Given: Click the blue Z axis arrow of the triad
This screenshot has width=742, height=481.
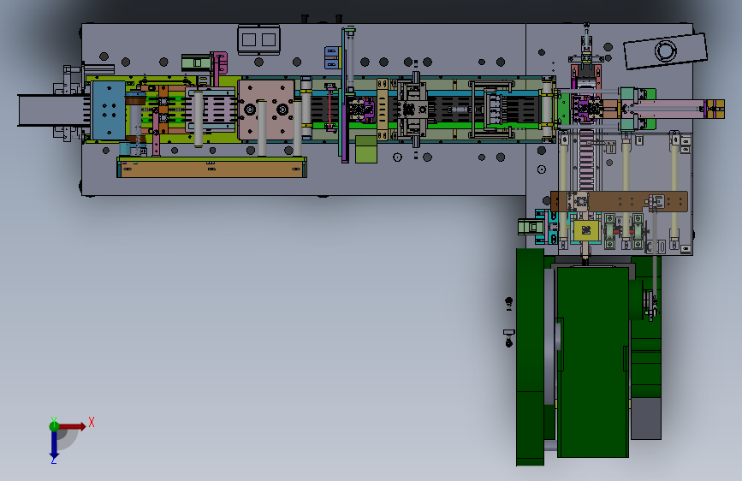Looking at the screenshot, I should coord(54,445).
